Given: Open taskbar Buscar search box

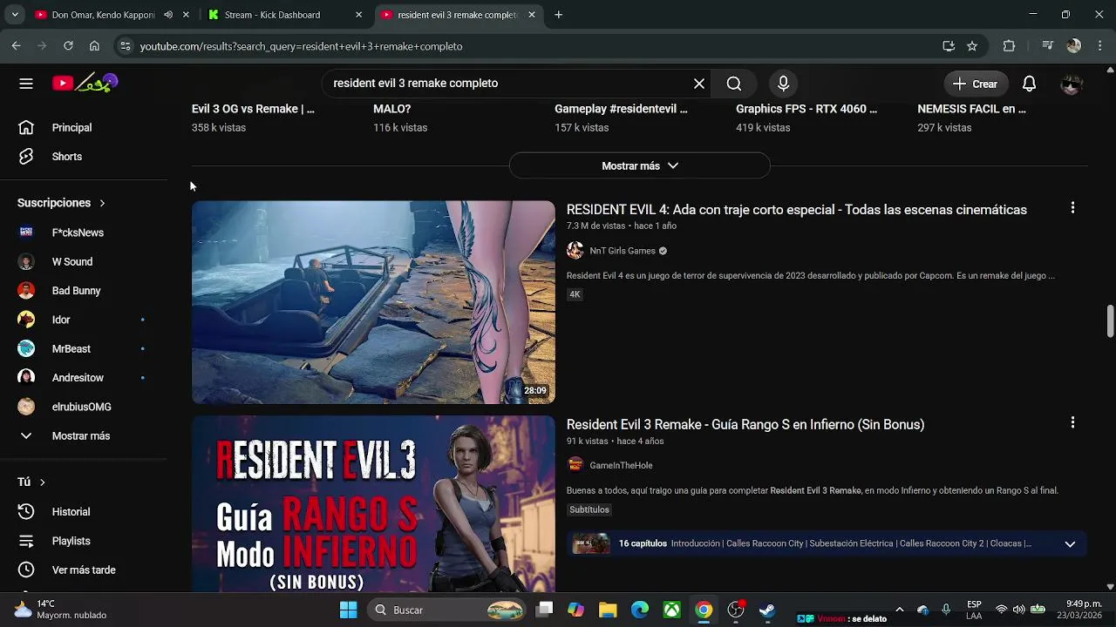Looking at the screenshot, I should [446, 610].
